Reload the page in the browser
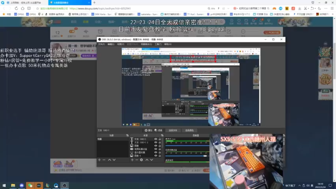This screenshot has height=189, width=336. click(16, 8)
